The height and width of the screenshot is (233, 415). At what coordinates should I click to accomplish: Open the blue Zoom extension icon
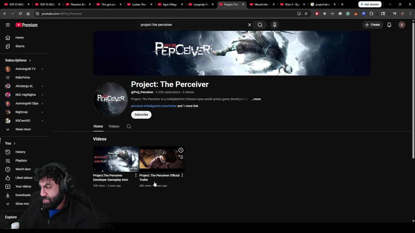pyautogui.click(x=363, y=14)
